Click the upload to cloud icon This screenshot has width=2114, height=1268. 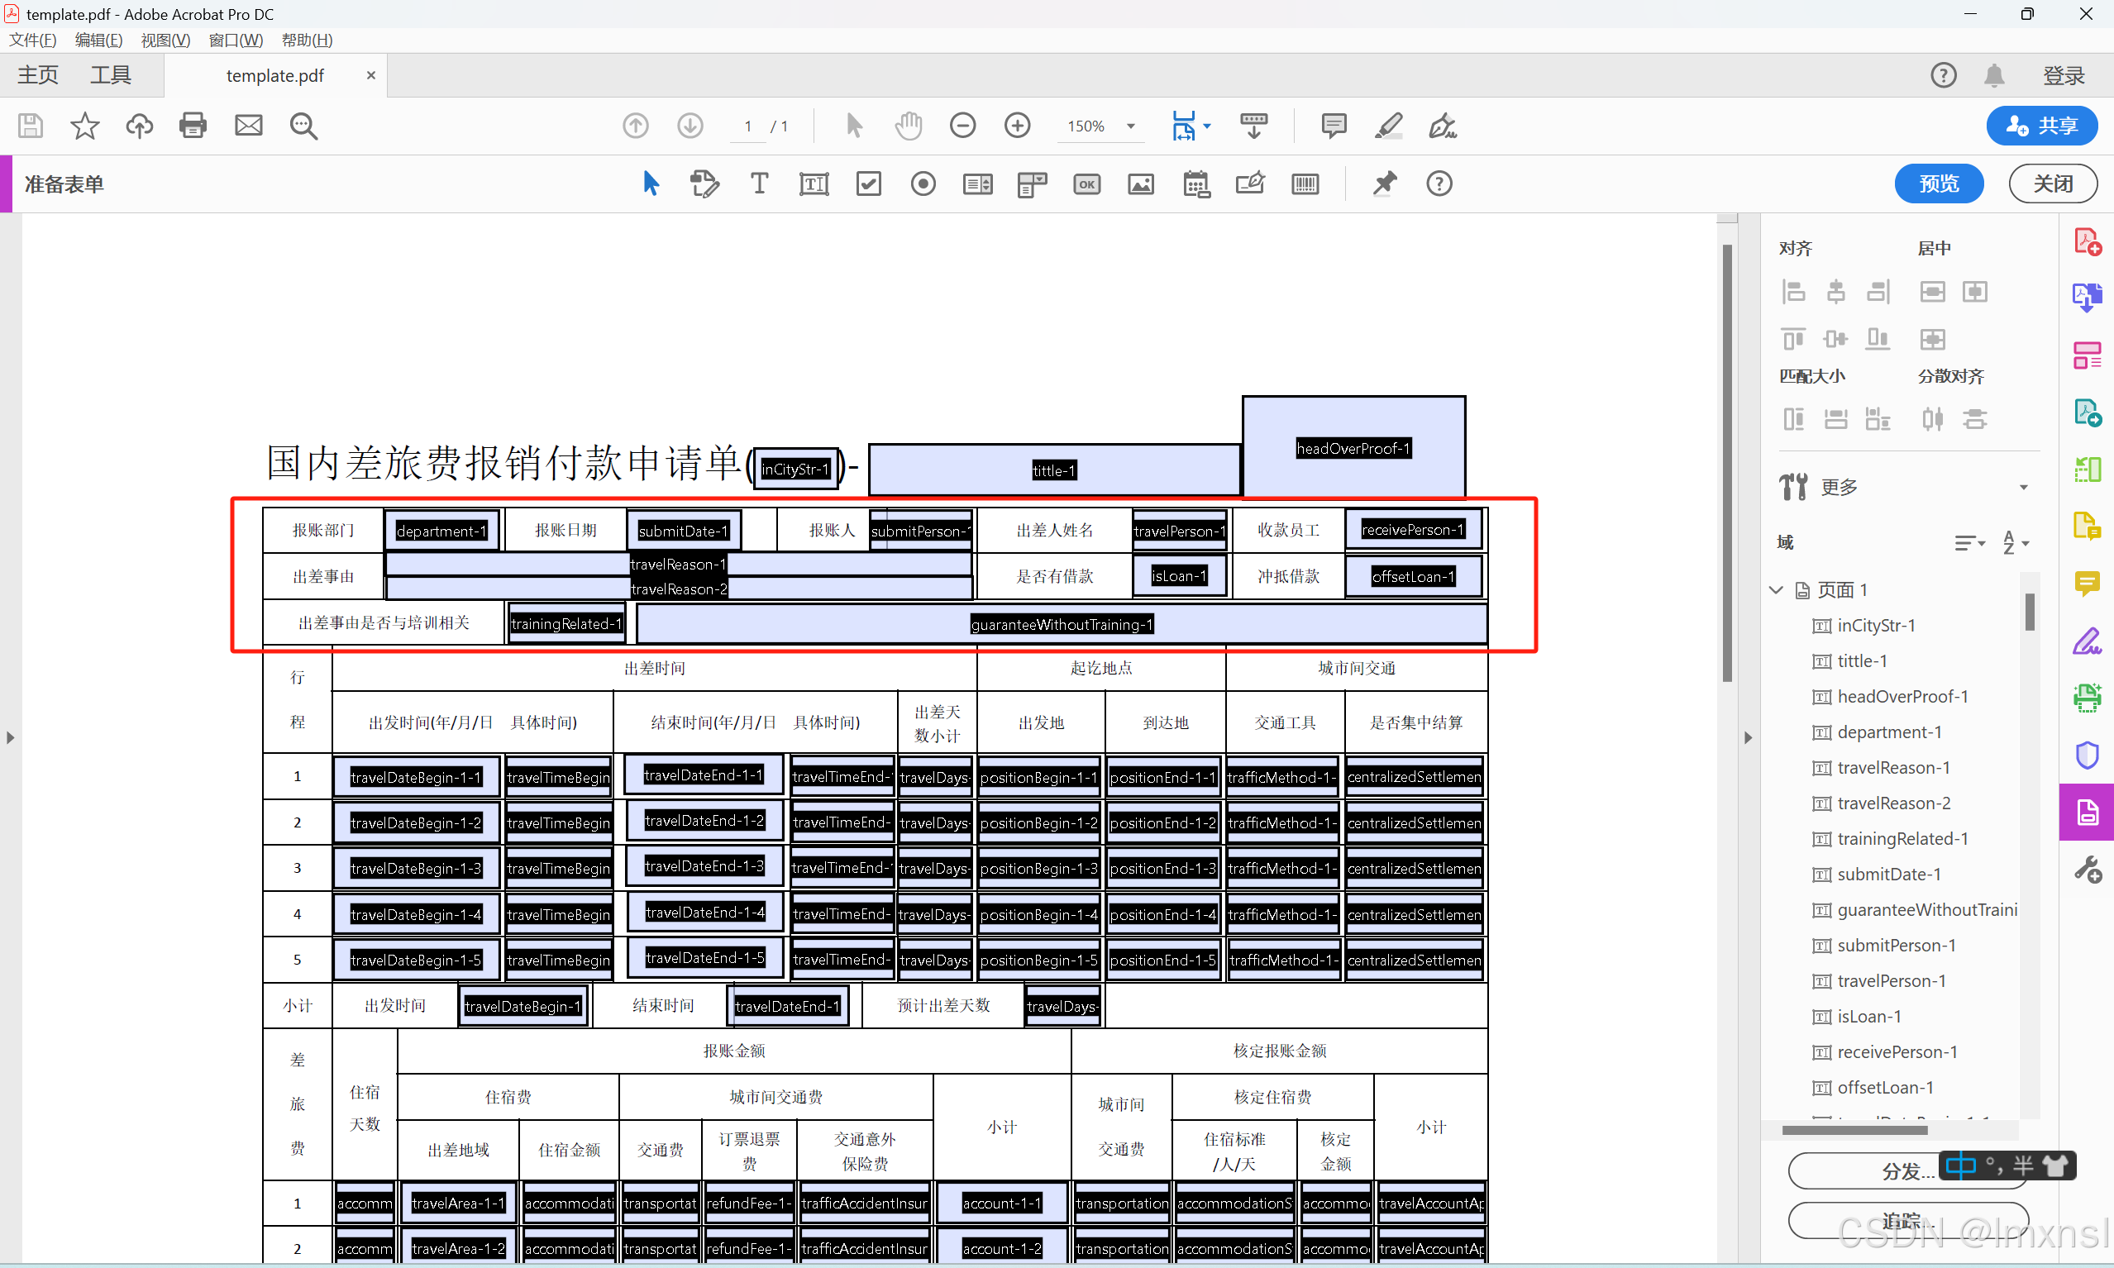coord(139,126)
